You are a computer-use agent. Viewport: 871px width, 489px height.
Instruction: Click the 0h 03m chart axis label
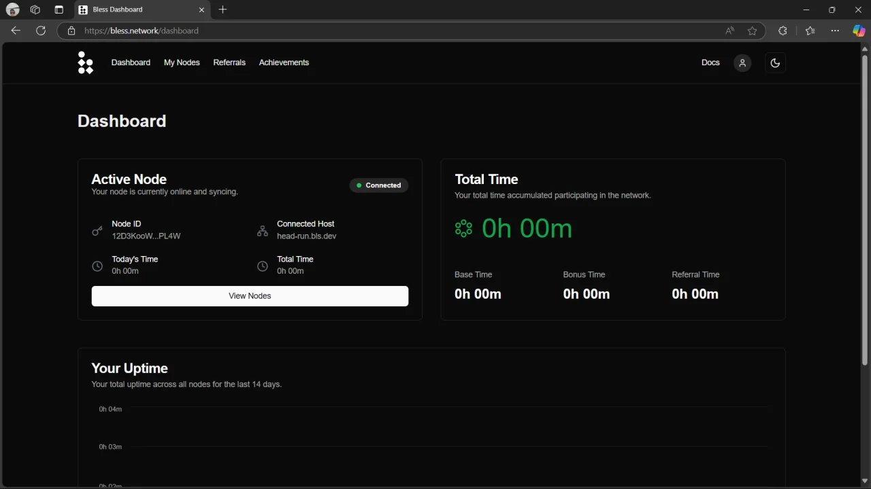(110, 447)
